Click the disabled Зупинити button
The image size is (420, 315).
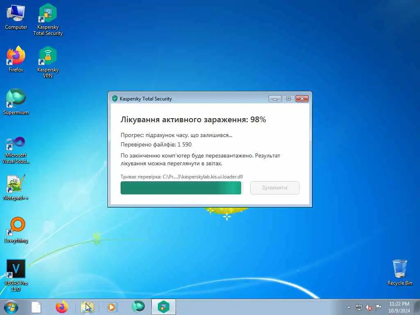[275, 188]
